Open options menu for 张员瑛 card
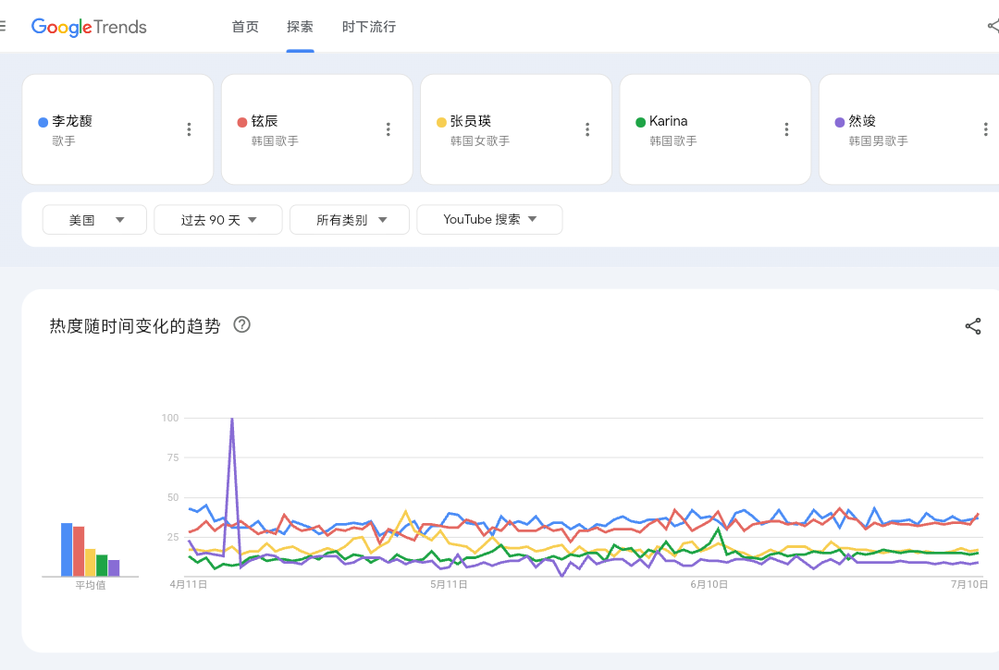999x670 pixels. click(587, 129)
